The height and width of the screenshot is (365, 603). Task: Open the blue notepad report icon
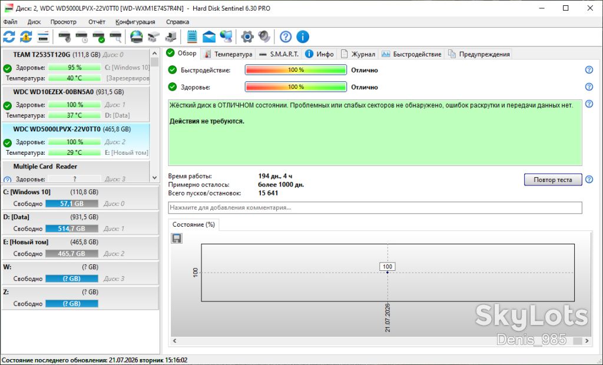pyautogui.click(x=192, y=37)
